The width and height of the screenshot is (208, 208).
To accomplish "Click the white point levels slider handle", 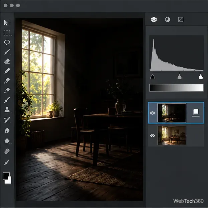I will point(201,77).
